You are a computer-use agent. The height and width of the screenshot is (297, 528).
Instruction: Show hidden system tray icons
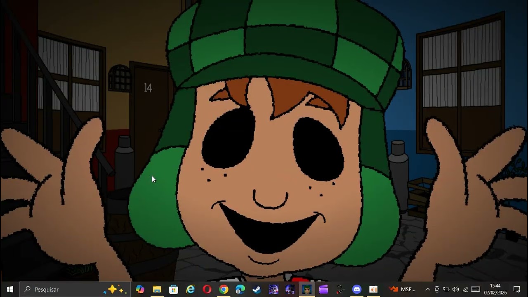pos(427,290)
